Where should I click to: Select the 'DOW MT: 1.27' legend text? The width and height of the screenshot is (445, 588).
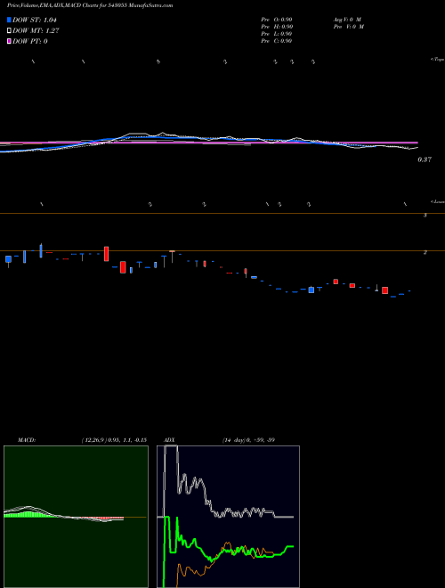tap(36, 31)
